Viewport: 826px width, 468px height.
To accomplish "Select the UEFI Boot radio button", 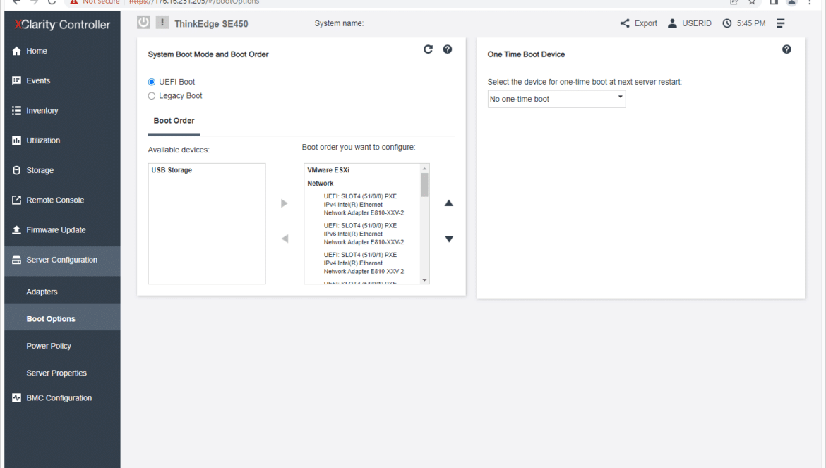I will tap(152, 82).
